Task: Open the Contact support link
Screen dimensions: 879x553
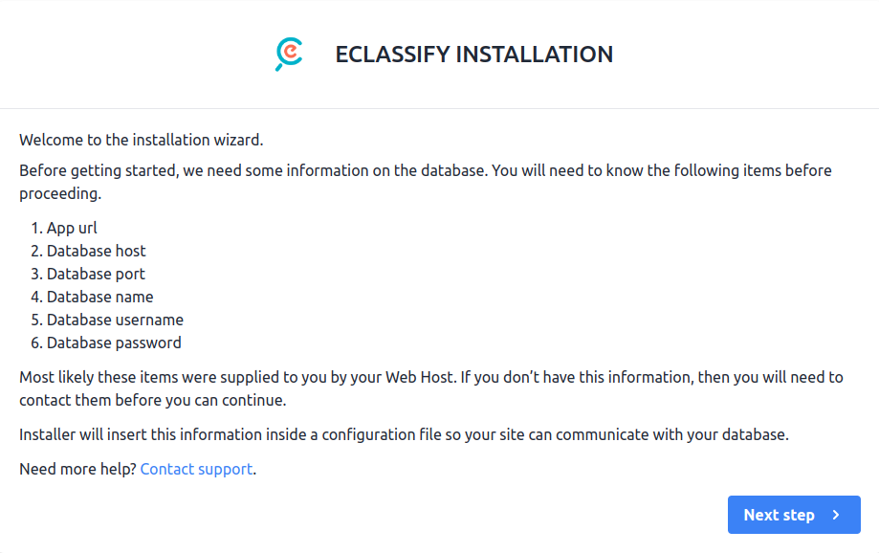Action: (x=195, y=469)
